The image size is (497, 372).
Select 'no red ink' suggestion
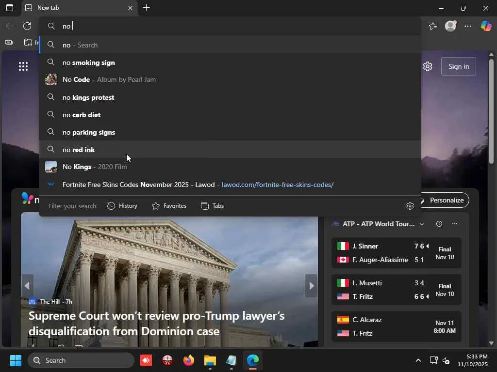(230, 149)
